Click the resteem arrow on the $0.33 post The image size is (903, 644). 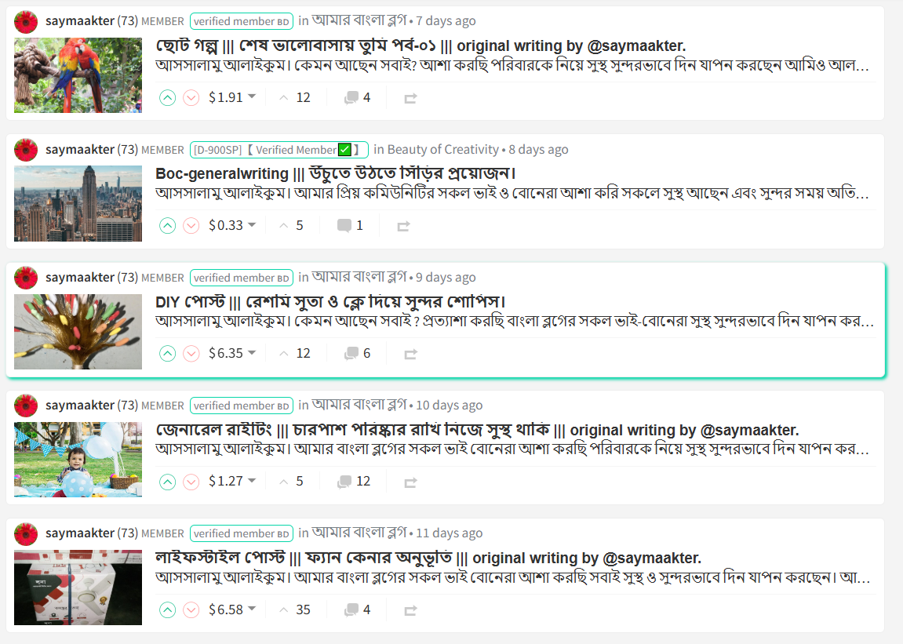pyautogui.click(x=403, y=227)
